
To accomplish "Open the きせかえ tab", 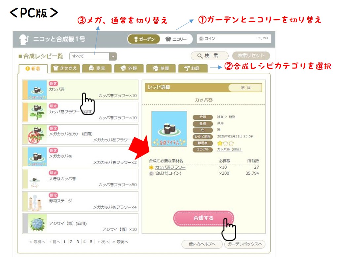I will pyautogui.click(x=65, y=68).
